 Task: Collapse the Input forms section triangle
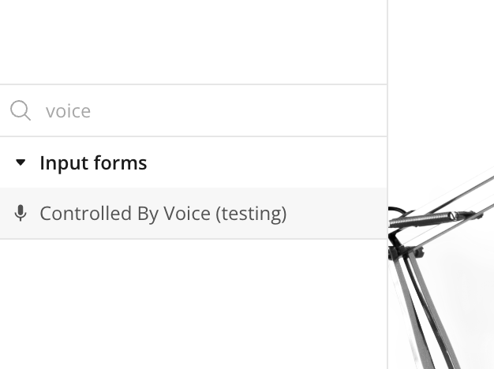(21, 162)
